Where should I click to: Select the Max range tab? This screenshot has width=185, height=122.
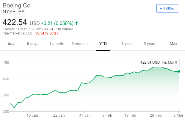click(x=173, y=44)
